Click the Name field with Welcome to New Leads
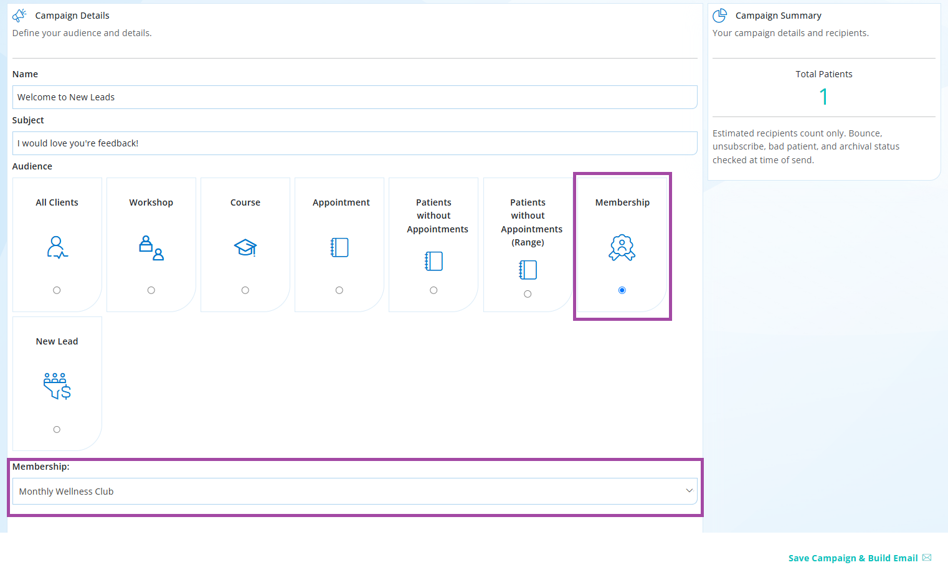Viewport: 948px width, 575px height. (x=354, y=97)
